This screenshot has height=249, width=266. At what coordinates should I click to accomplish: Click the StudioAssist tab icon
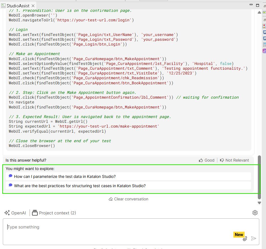coord(3,6)
